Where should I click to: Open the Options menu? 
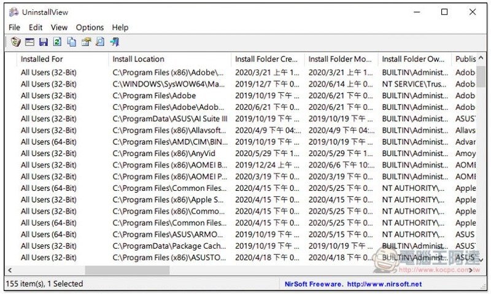90,27
